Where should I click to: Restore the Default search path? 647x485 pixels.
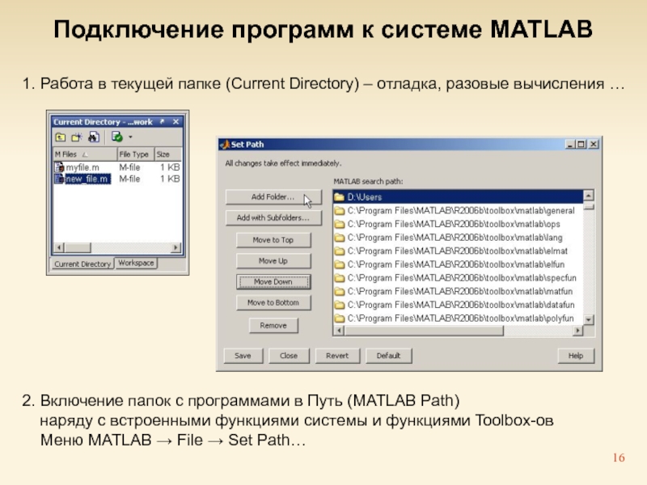coord(388,356)
